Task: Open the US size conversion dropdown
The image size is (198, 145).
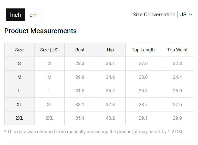Action: coord(186,15)
